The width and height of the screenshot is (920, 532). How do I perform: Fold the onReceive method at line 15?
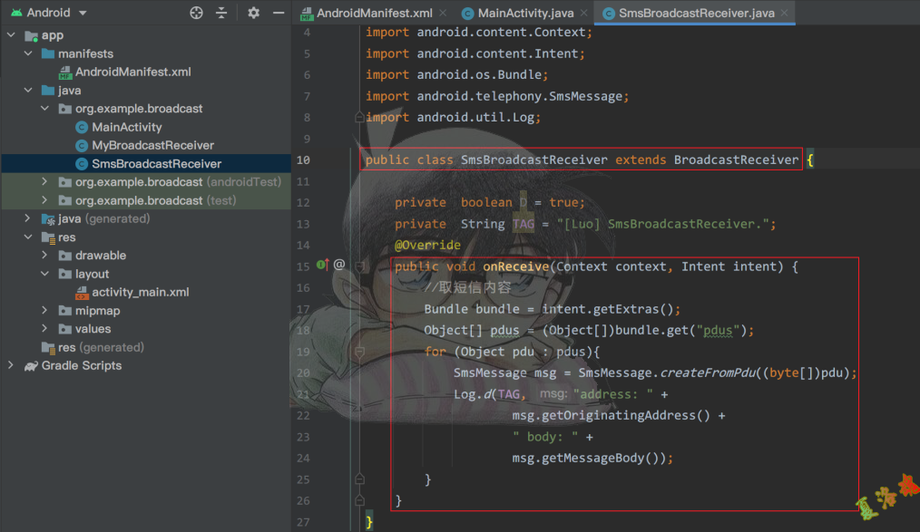(360, 266)
